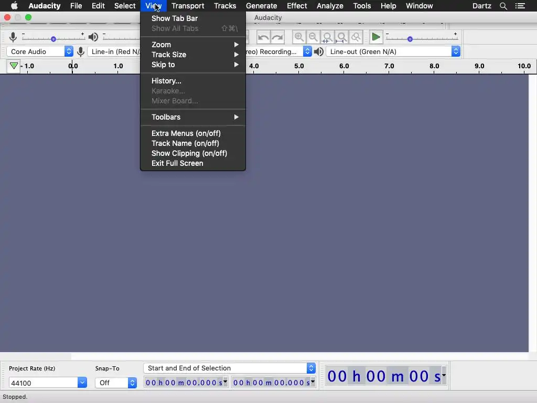
Task: Adjust the recording volume slider
Action: click(x=53, y=39)
